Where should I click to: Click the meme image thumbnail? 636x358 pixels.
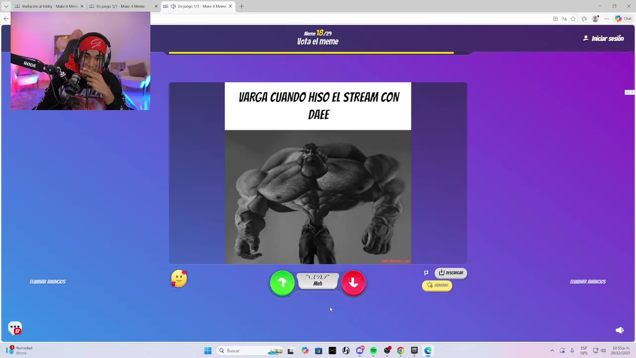(x=318, y=173)
